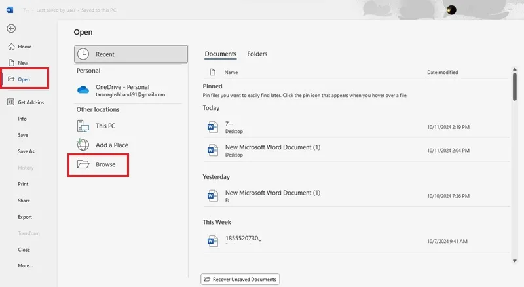Select the Recent location button

[130, 54]
